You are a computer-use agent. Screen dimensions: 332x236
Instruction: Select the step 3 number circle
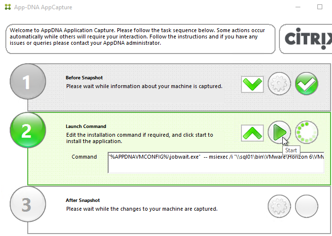pos(28,204)
